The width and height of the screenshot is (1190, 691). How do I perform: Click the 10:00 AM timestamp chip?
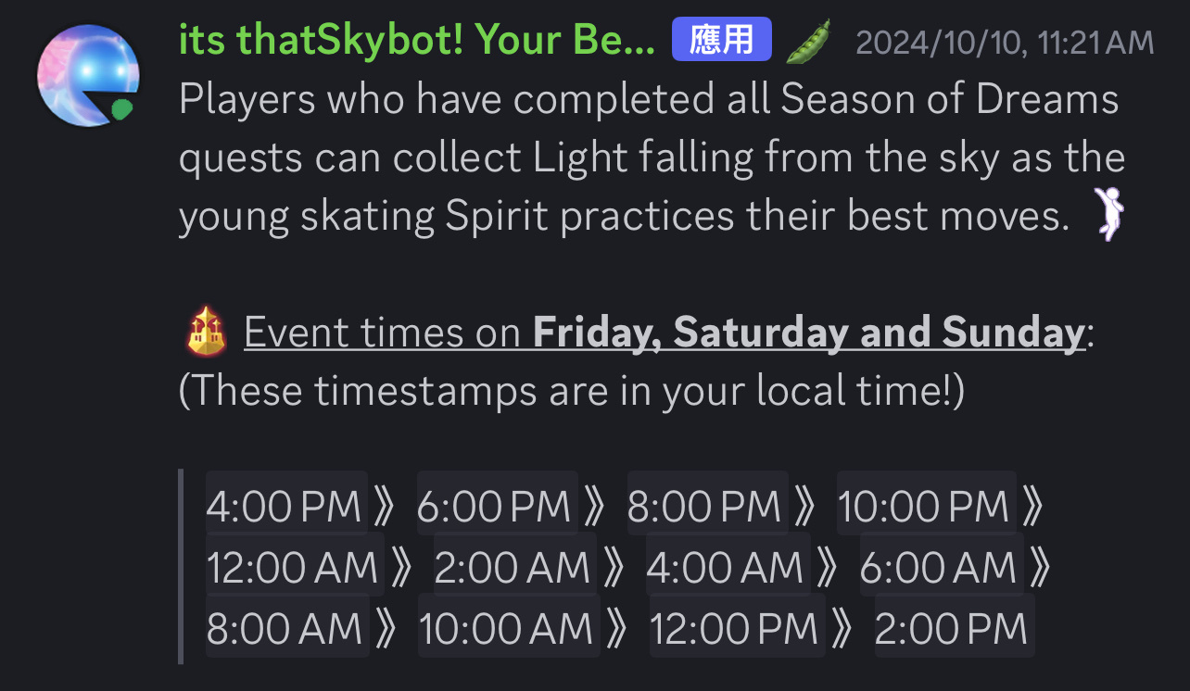pyautogui.click(x=508, y=628)
